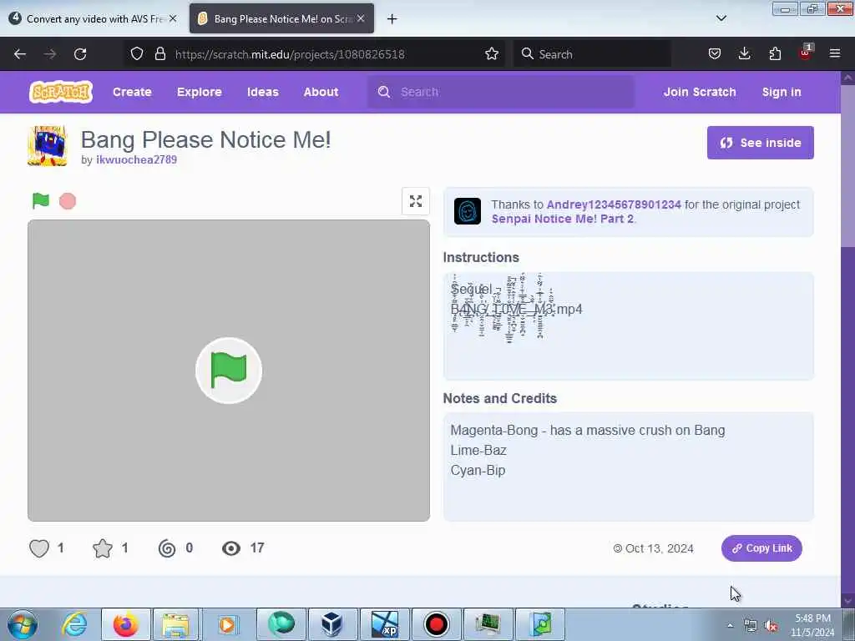Show hidden tray icons arrow
Viewport: 855px width, 641px height.
tap(730, 625)
